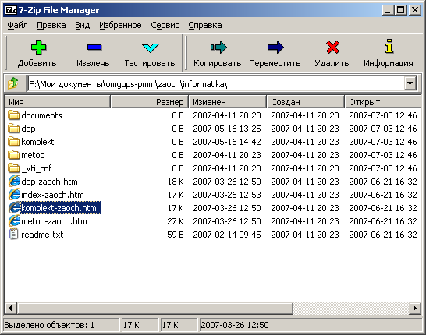Click the folder path address field
426x335 pixels.
point(216,83)
